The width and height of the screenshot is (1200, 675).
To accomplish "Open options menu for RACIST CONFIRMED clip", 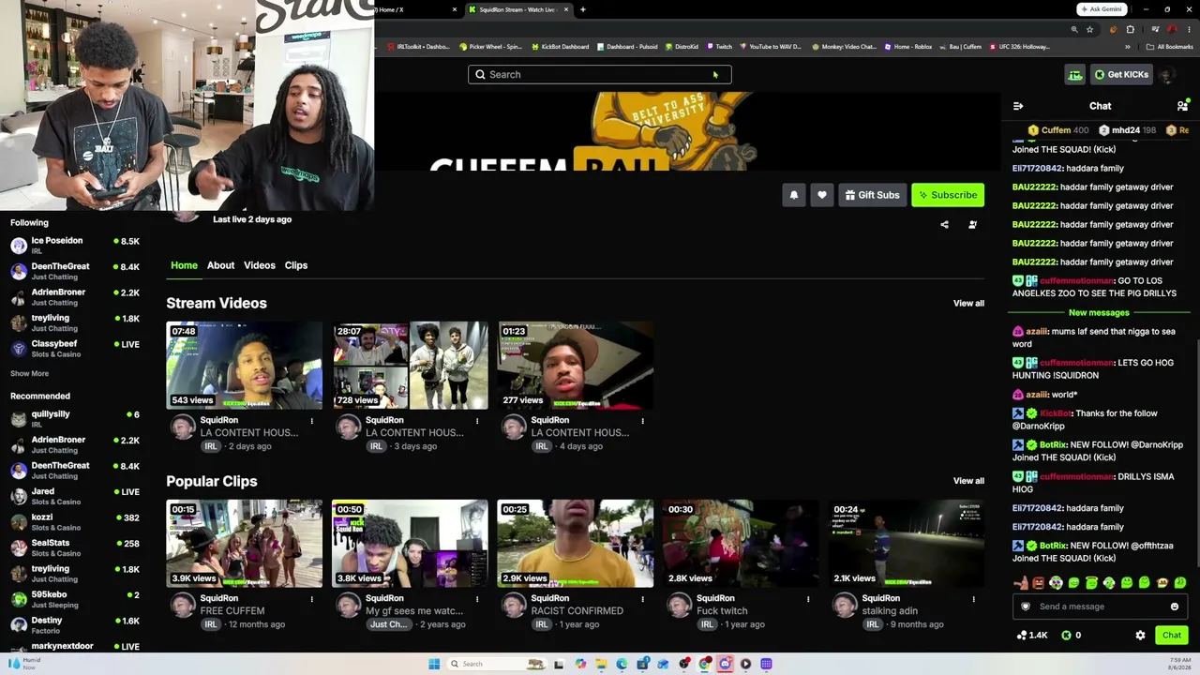I will pyautogui.click(x=642, y=599).
